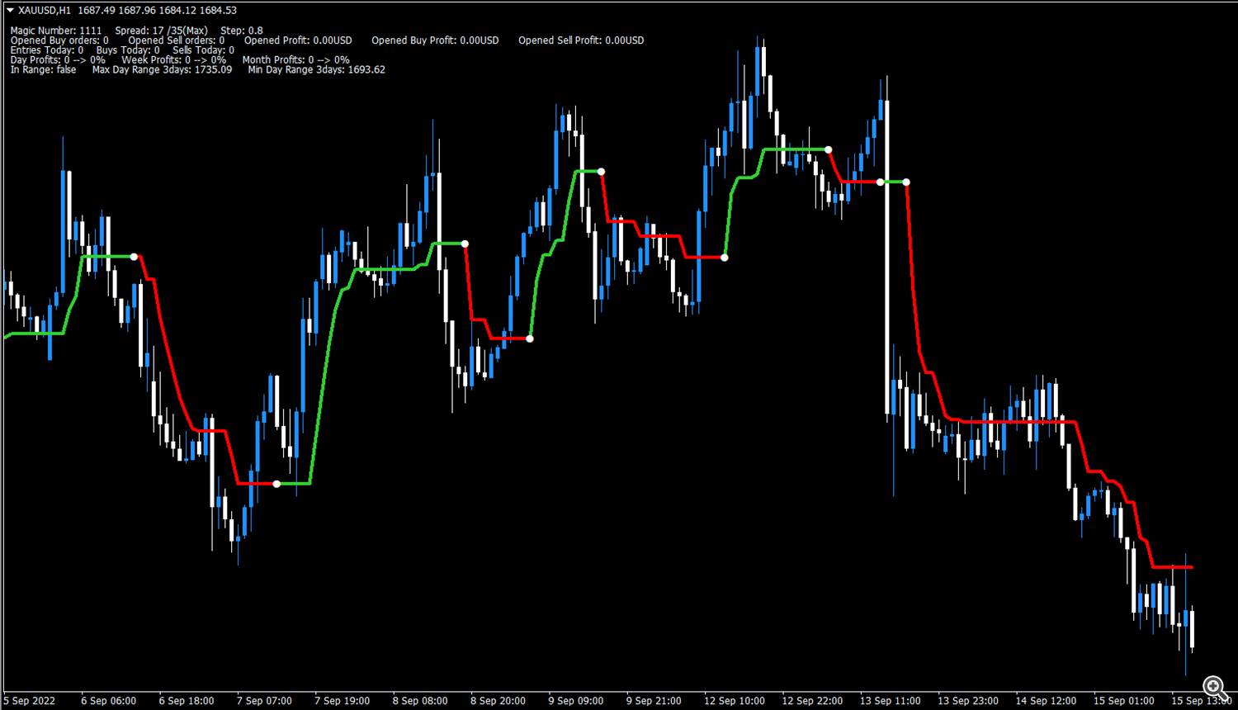The image size is (1238, 710).
Task: Click the 12 Sep 10:00 time axis label
Action: 735,701
